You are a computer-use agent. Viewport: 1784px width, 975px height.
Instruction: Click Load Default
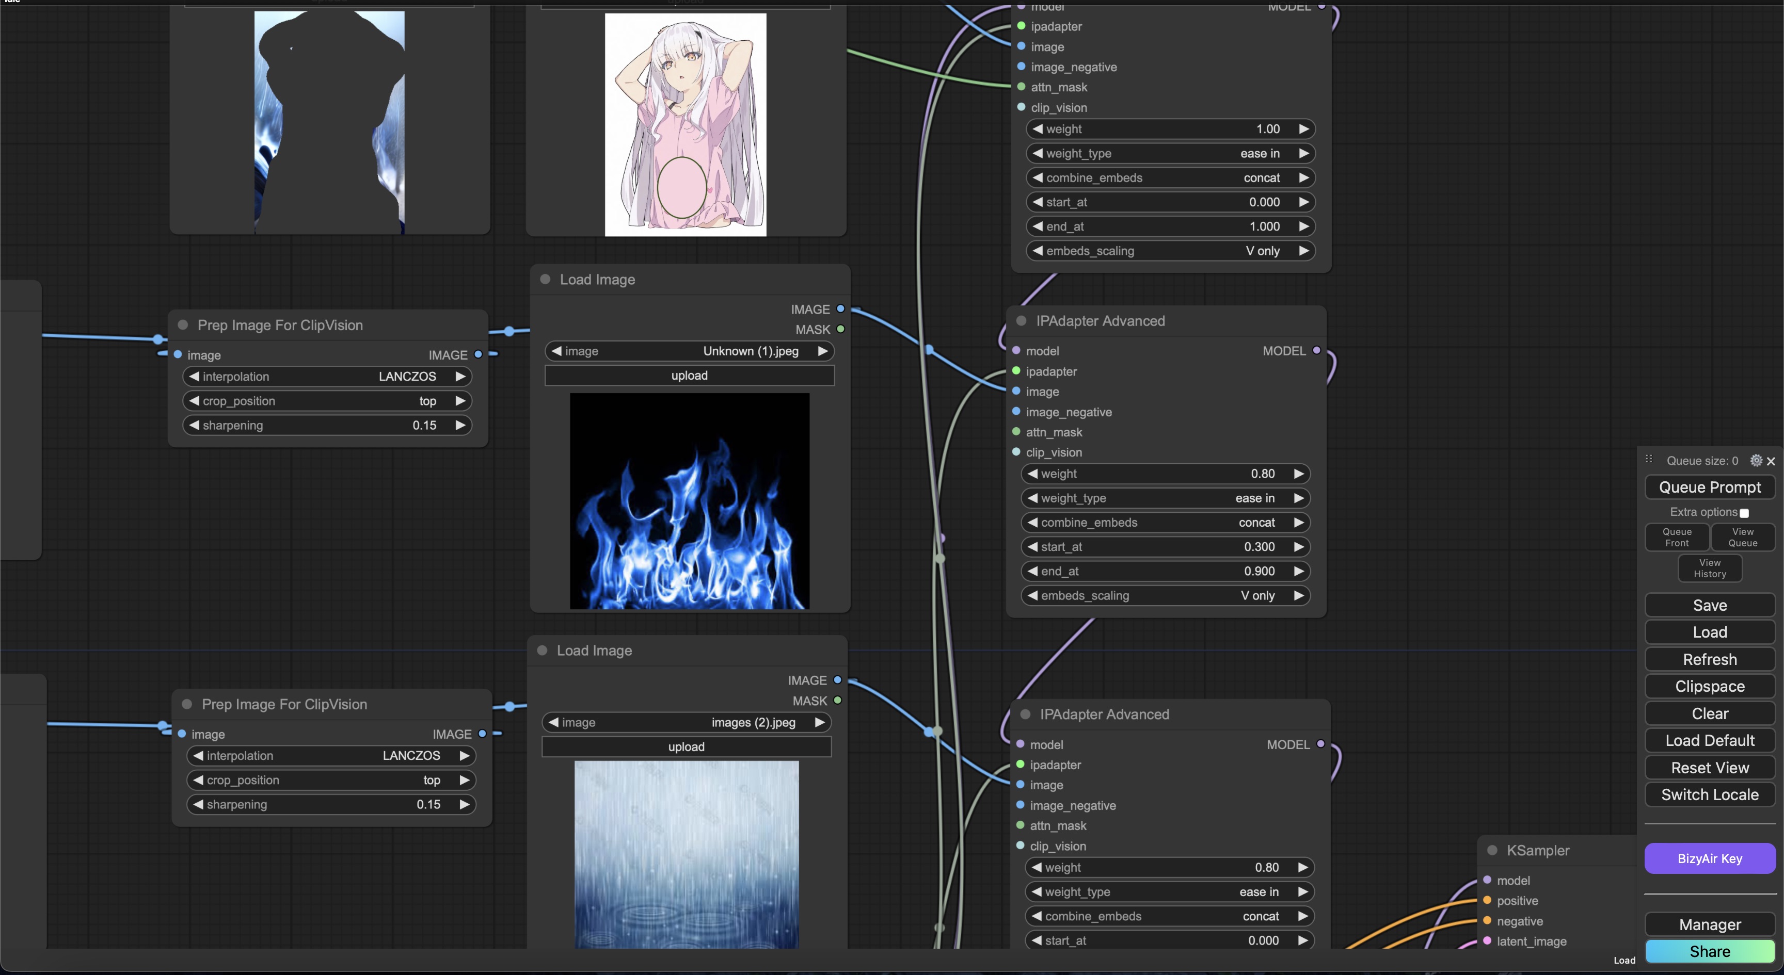click(x=1709, y=740)
